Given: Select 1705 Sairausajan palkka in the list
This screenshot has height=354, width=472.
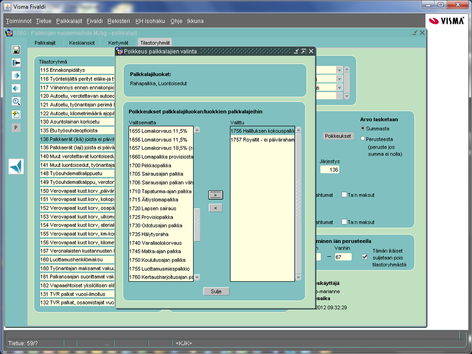Looking at the screenshot, I should coord(161,174).
